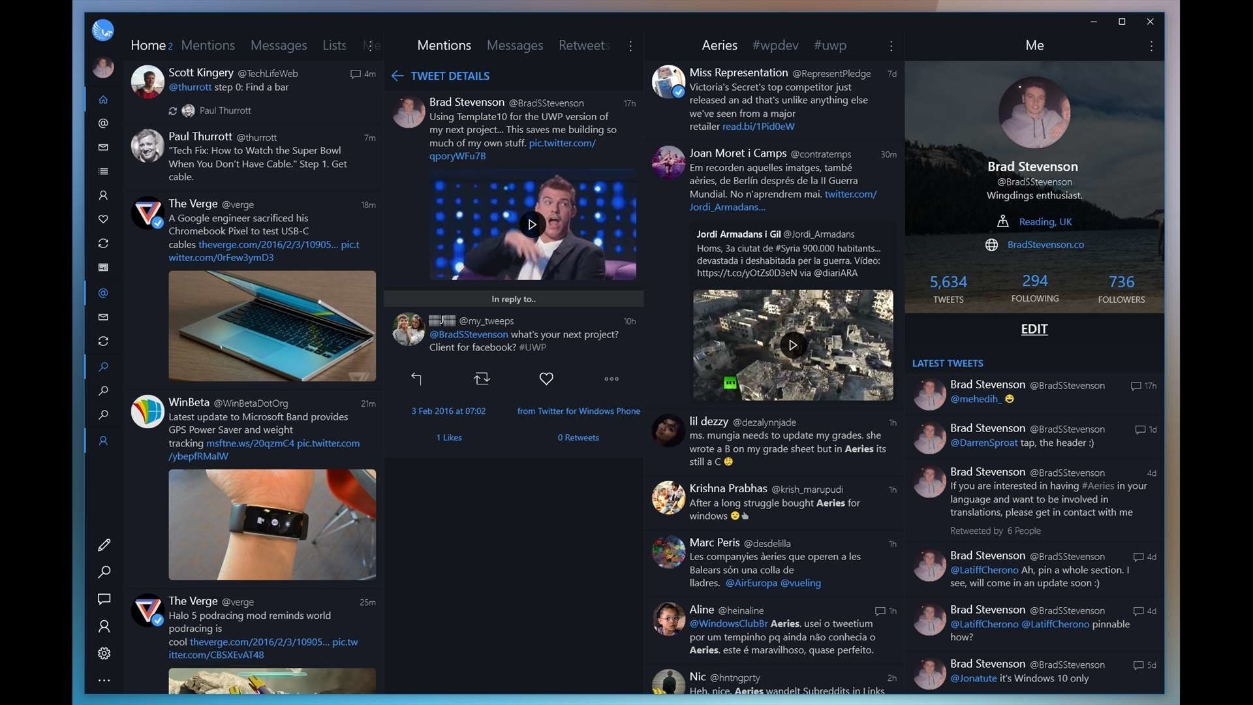
Task: View 0 Retweets on tweet details
Action: (578, 437)
